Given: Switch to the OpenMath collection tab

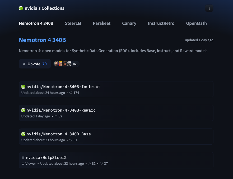Looking at the screenshot, I should pos(196,23).
